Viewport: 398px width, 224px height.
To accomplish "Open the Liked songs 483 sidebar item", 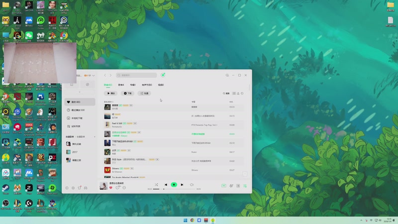I will point(80,102).
